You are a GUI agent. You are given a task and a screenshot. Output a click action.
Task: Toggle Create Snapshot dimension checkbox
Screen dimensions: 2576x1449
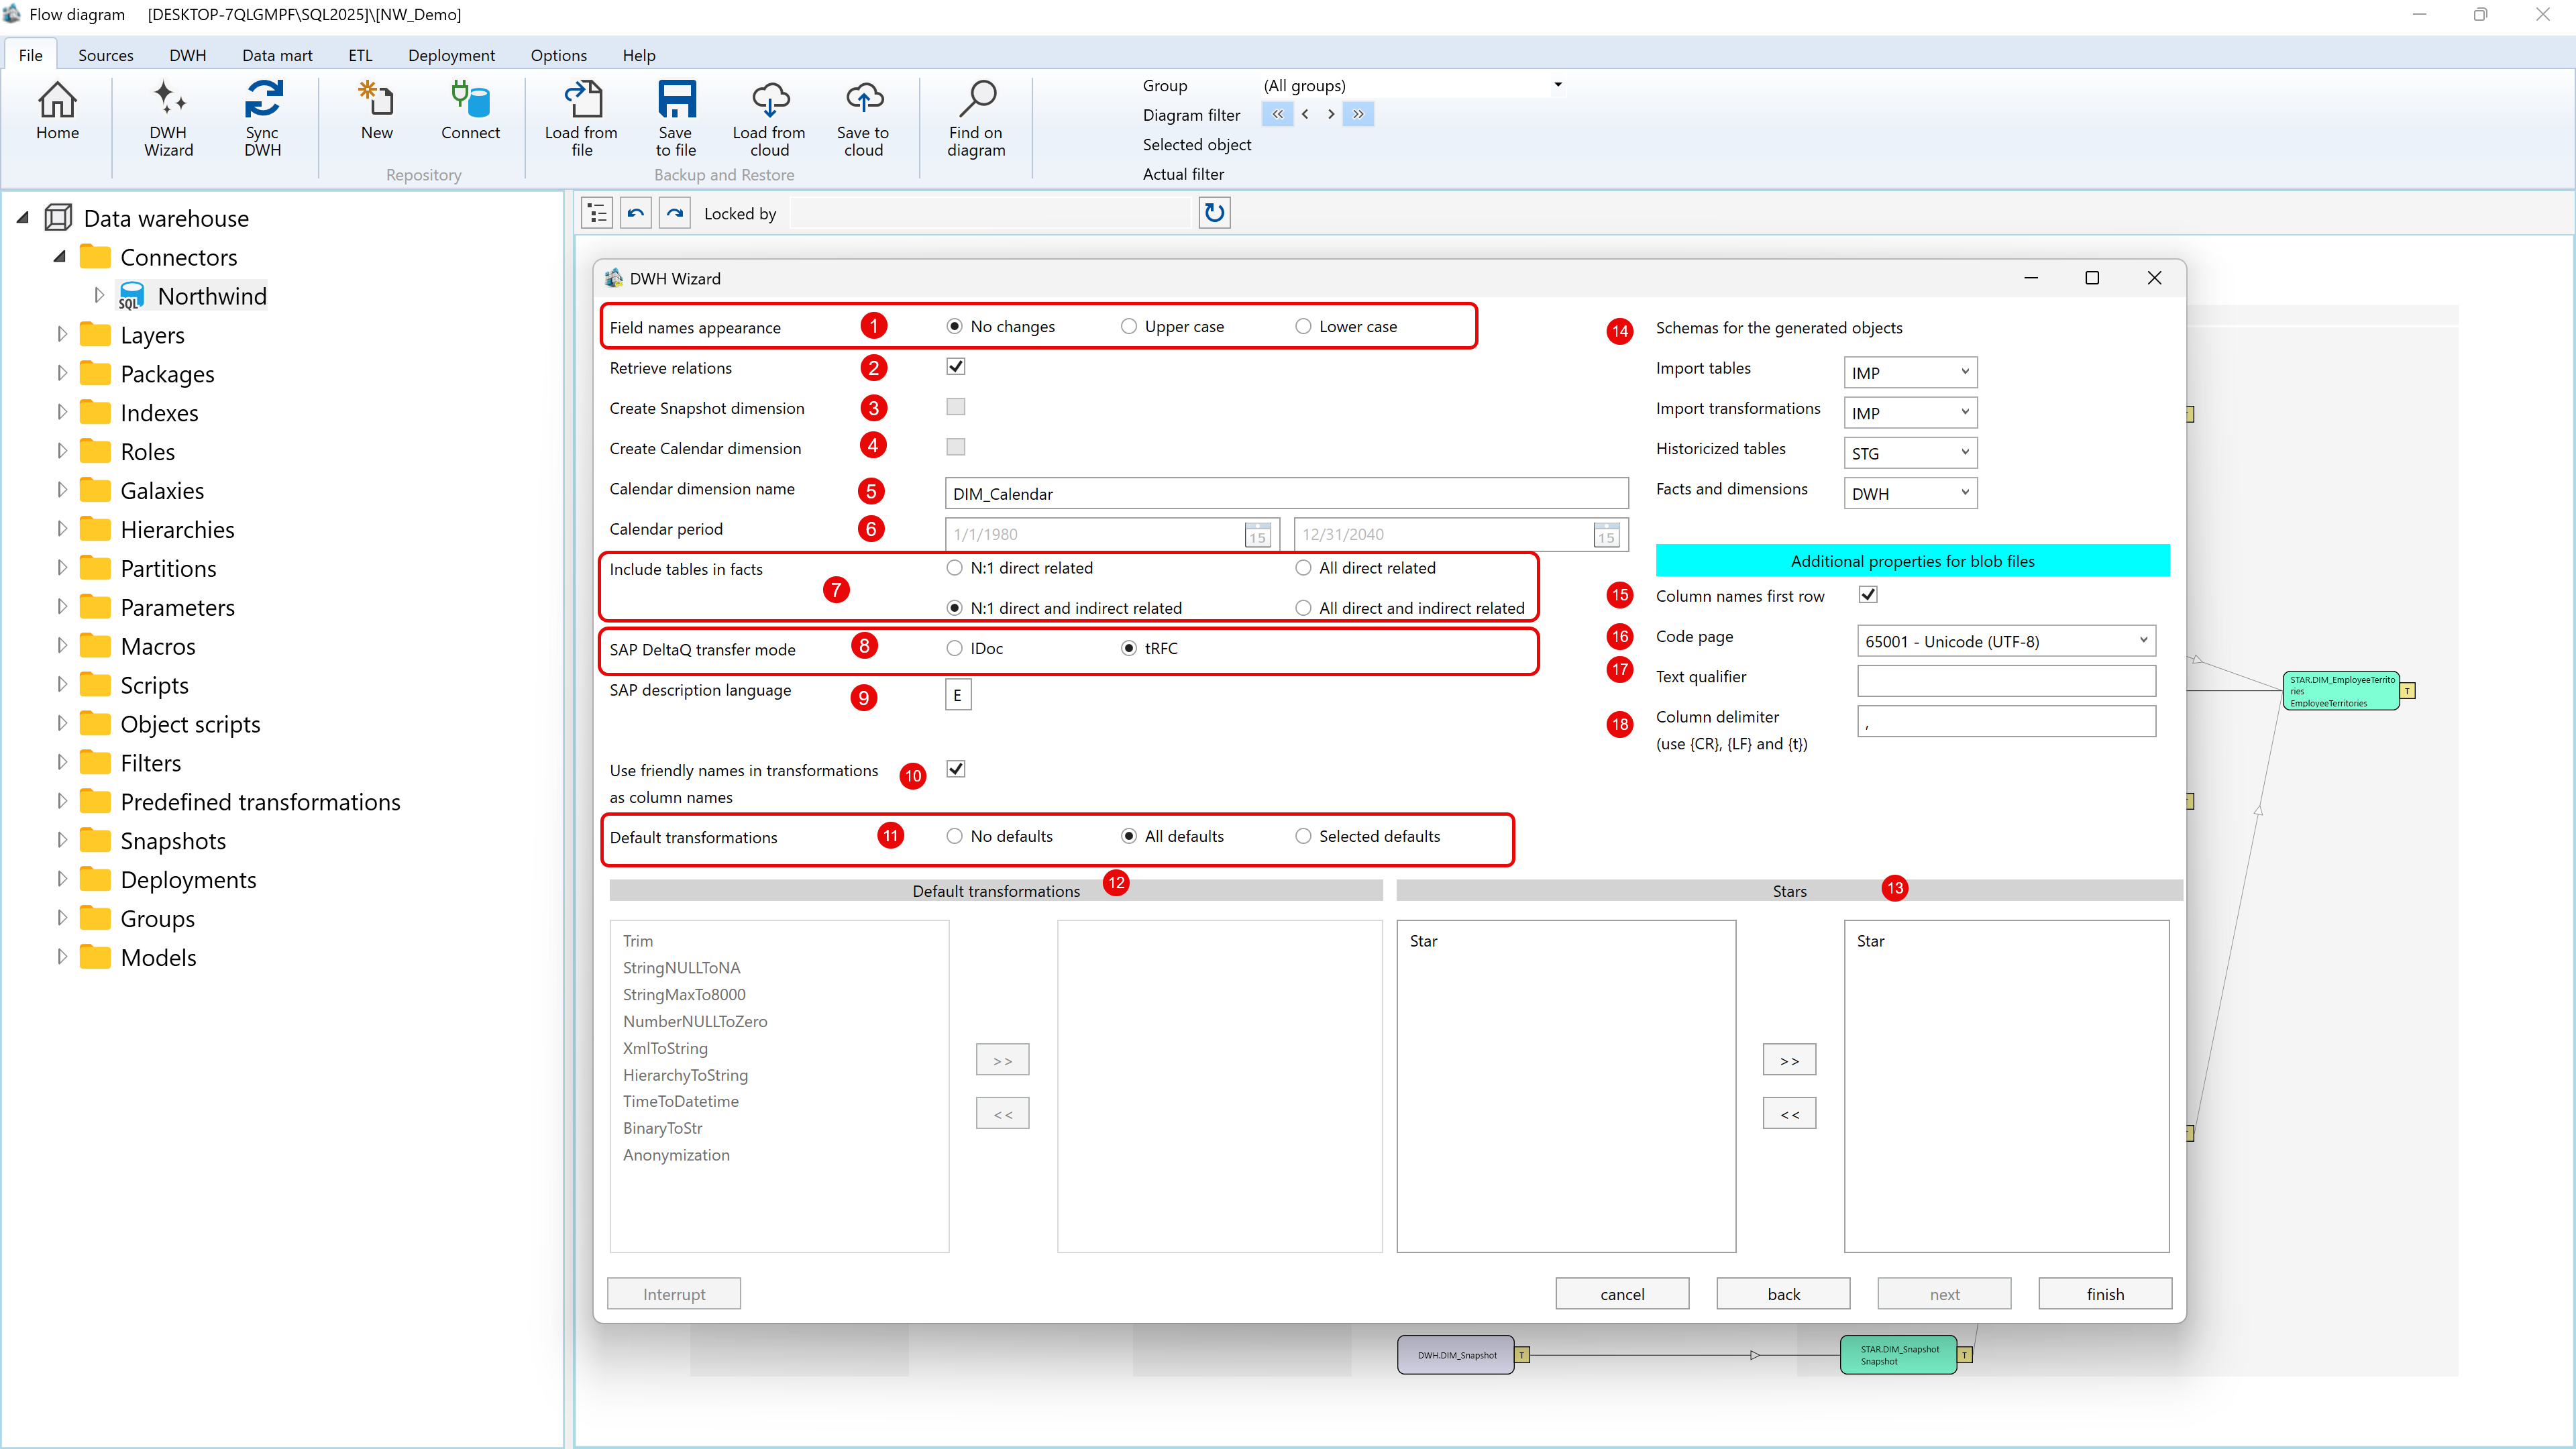956,407
